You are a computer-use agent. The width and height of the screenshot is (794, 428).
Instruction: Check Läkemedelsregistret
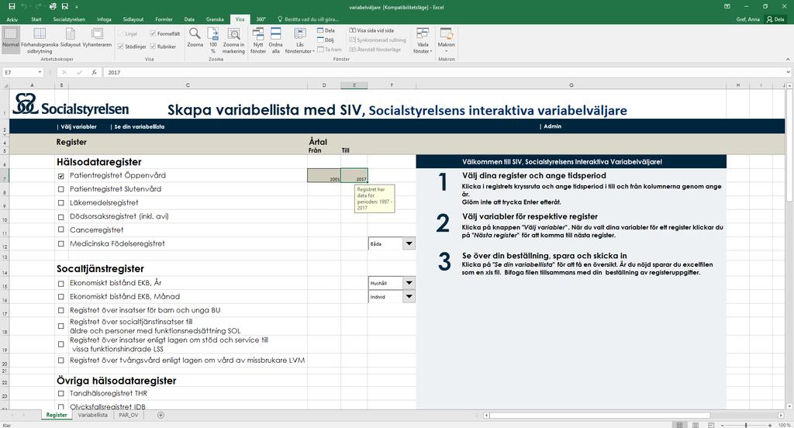pos(60,202)
